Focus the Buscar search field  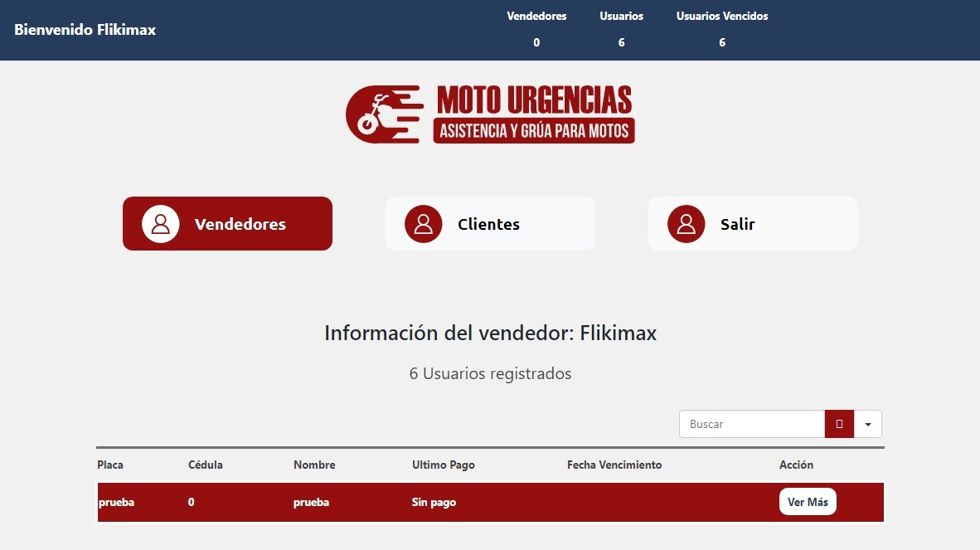click(x=752, y=424)
